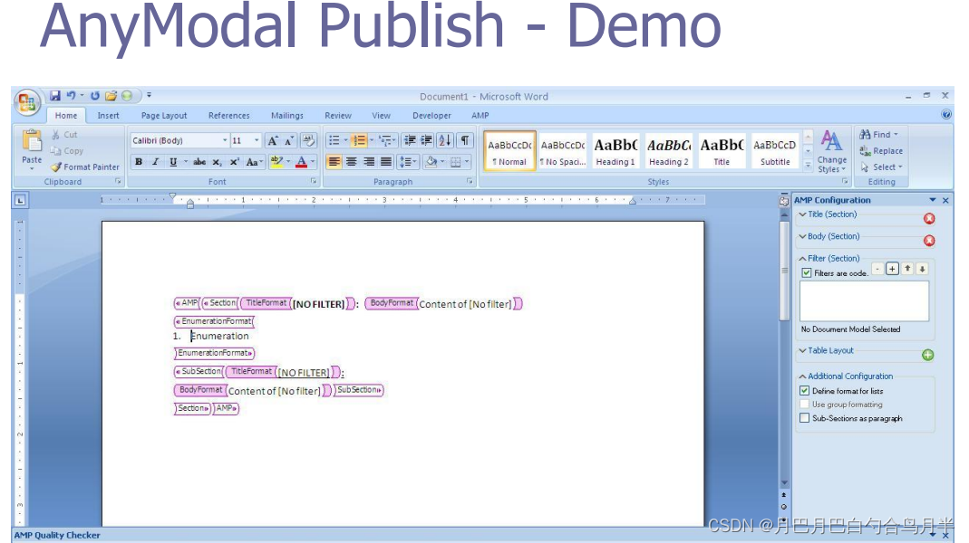This screenshot has height=543, width=969.
Task: Remove the Body (Section) with red X
Action: [929, 241]
